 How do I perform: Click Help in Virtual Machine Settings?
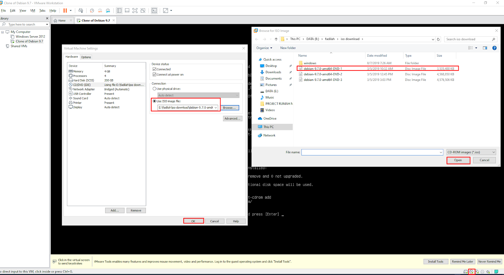tap(236, 221)
